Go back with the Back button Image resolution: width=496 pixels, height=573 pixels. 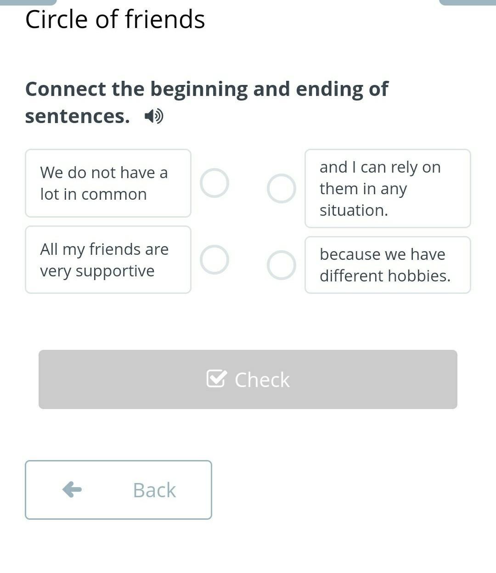[x=118, y=490]
